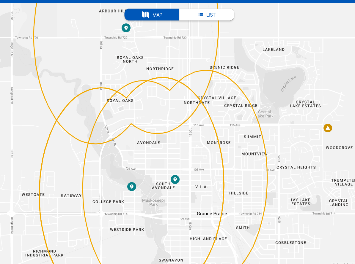Click the list lines icon on the LIST button
Viewport: 355px width, 264px height.
(x=201, y=14)
